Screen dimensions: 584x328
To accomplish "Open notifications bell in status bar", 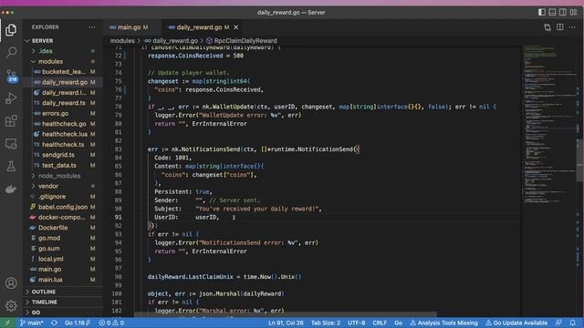I will coord(572,323).
